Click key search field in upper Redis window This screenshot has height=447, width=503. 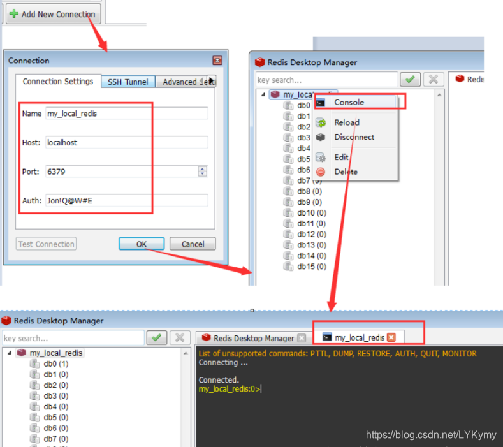coord(326,80)
